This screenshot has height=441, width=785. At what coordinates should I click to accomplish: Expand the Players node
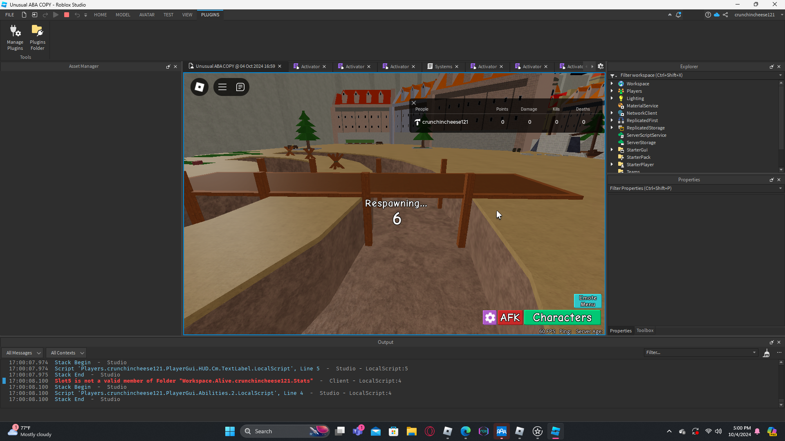coord(612,91)
